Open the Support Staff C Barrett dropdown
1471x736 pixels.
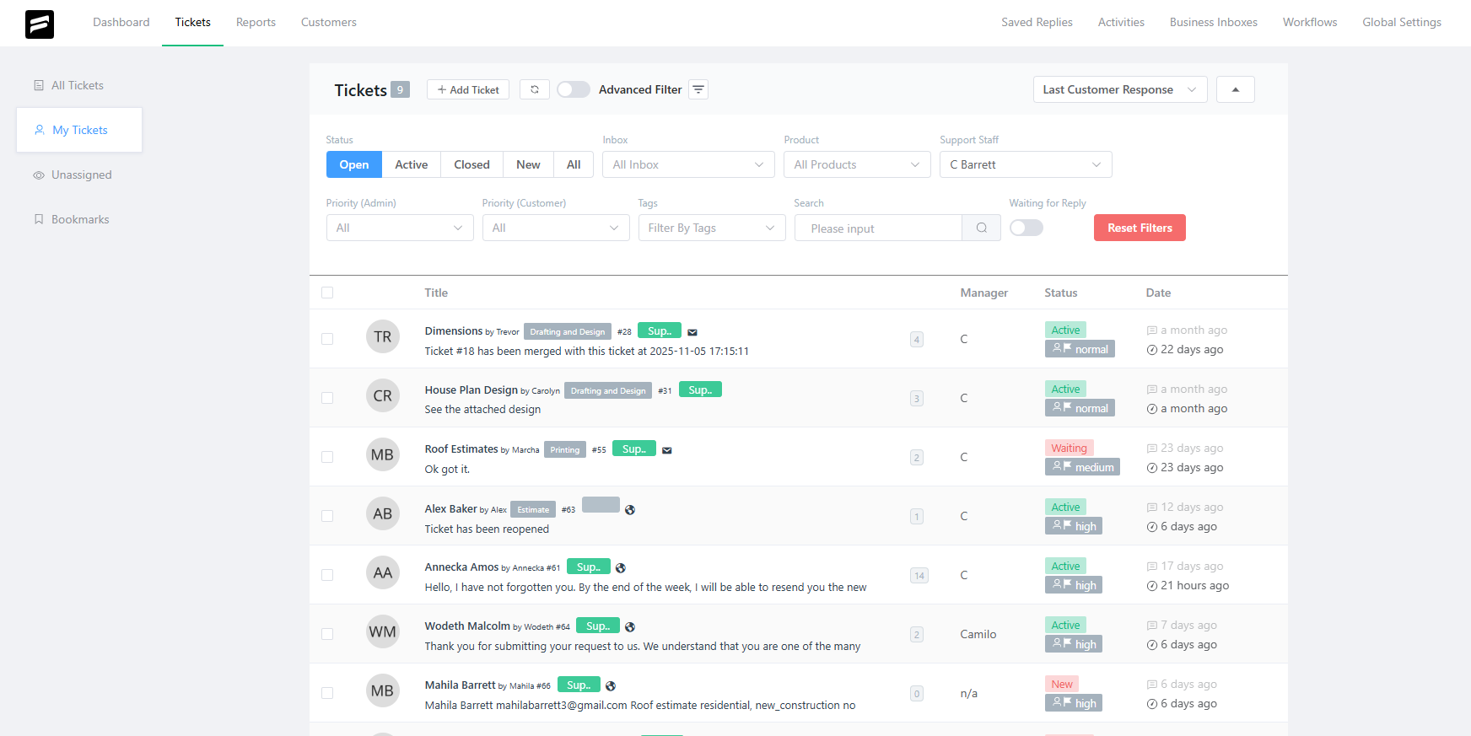1025,164
